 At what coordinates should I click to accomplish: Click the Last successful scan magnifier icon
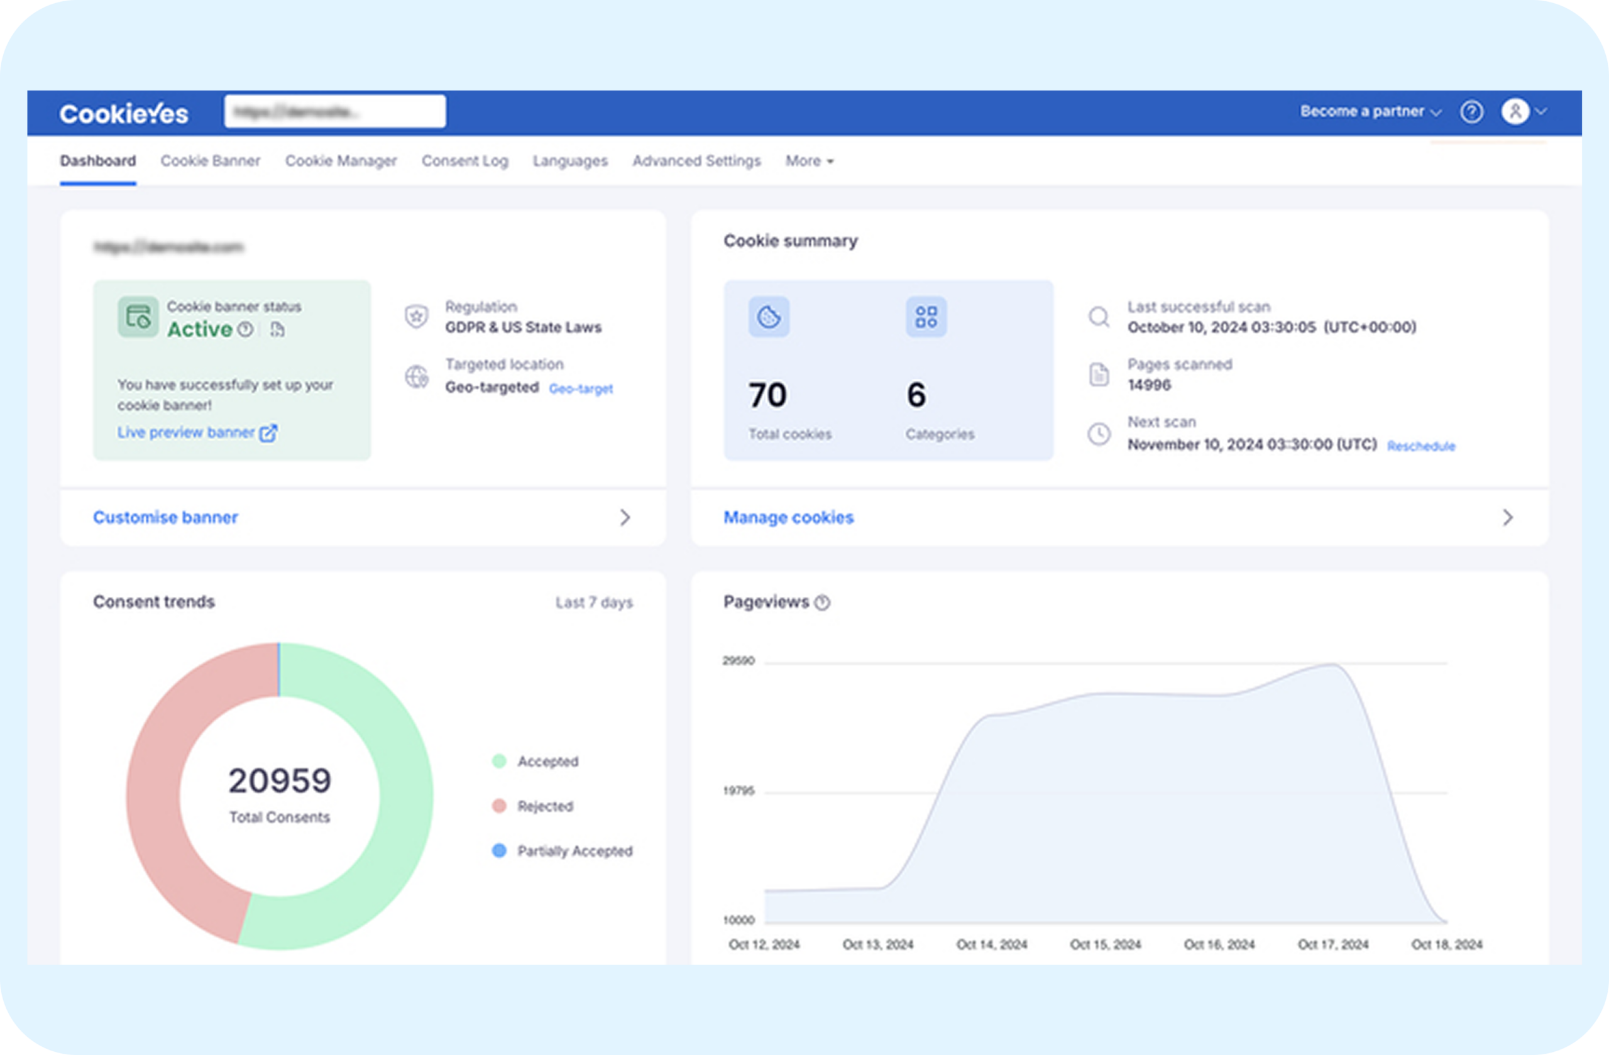pos(1099,316)
